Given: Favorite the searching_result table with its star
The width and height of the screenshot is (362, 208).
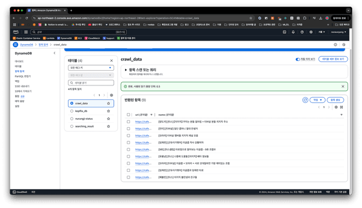Looking at the screenshot, I should tap(108, 126).
